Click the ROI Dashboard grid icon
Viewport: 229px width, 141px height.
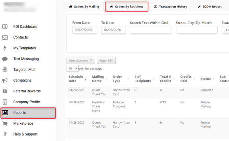(x=5, y=27)
